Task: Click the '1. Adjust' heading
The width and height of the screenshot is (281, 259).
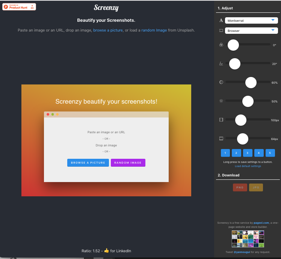Action: 225,8
